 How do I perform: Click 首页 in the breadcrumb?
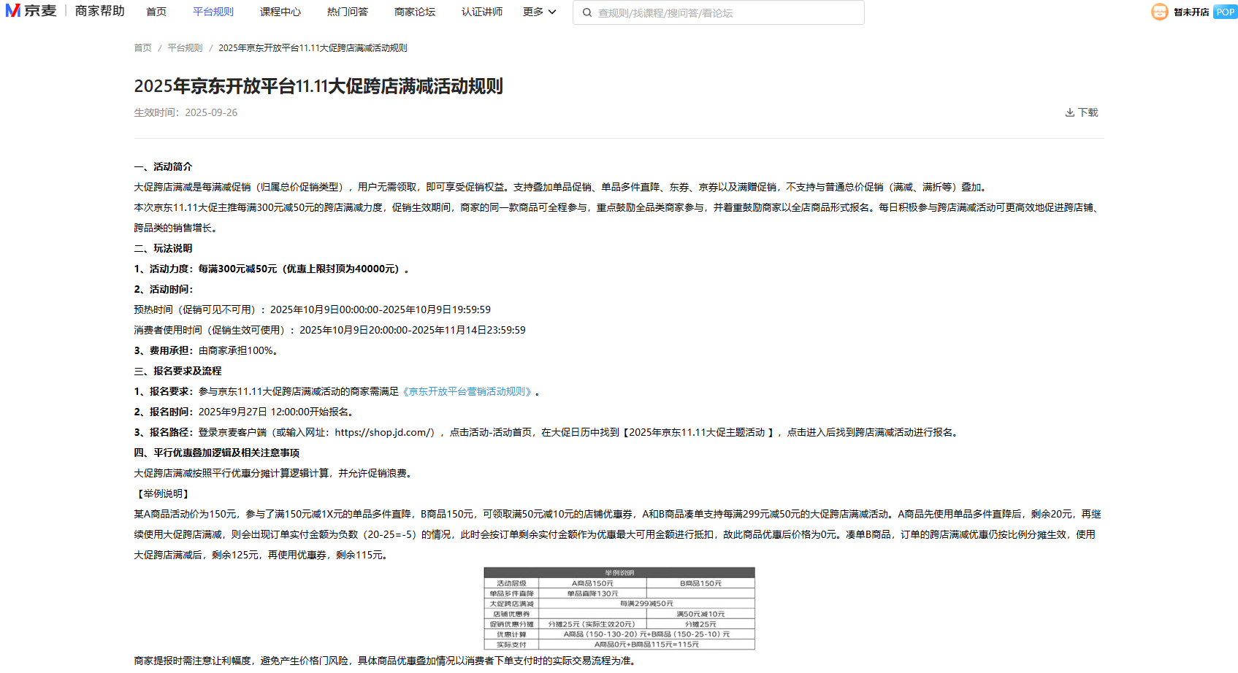click(142, 47)
